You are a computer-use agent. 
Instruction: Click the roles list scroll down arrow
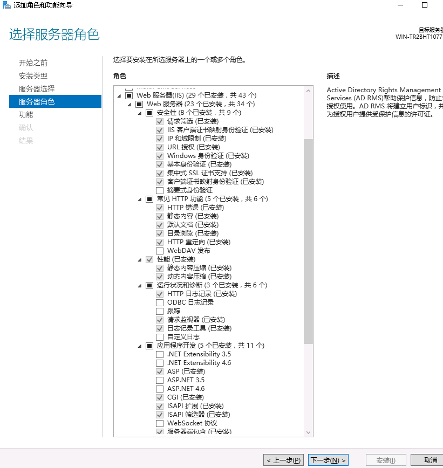click(x=308, y=432)
